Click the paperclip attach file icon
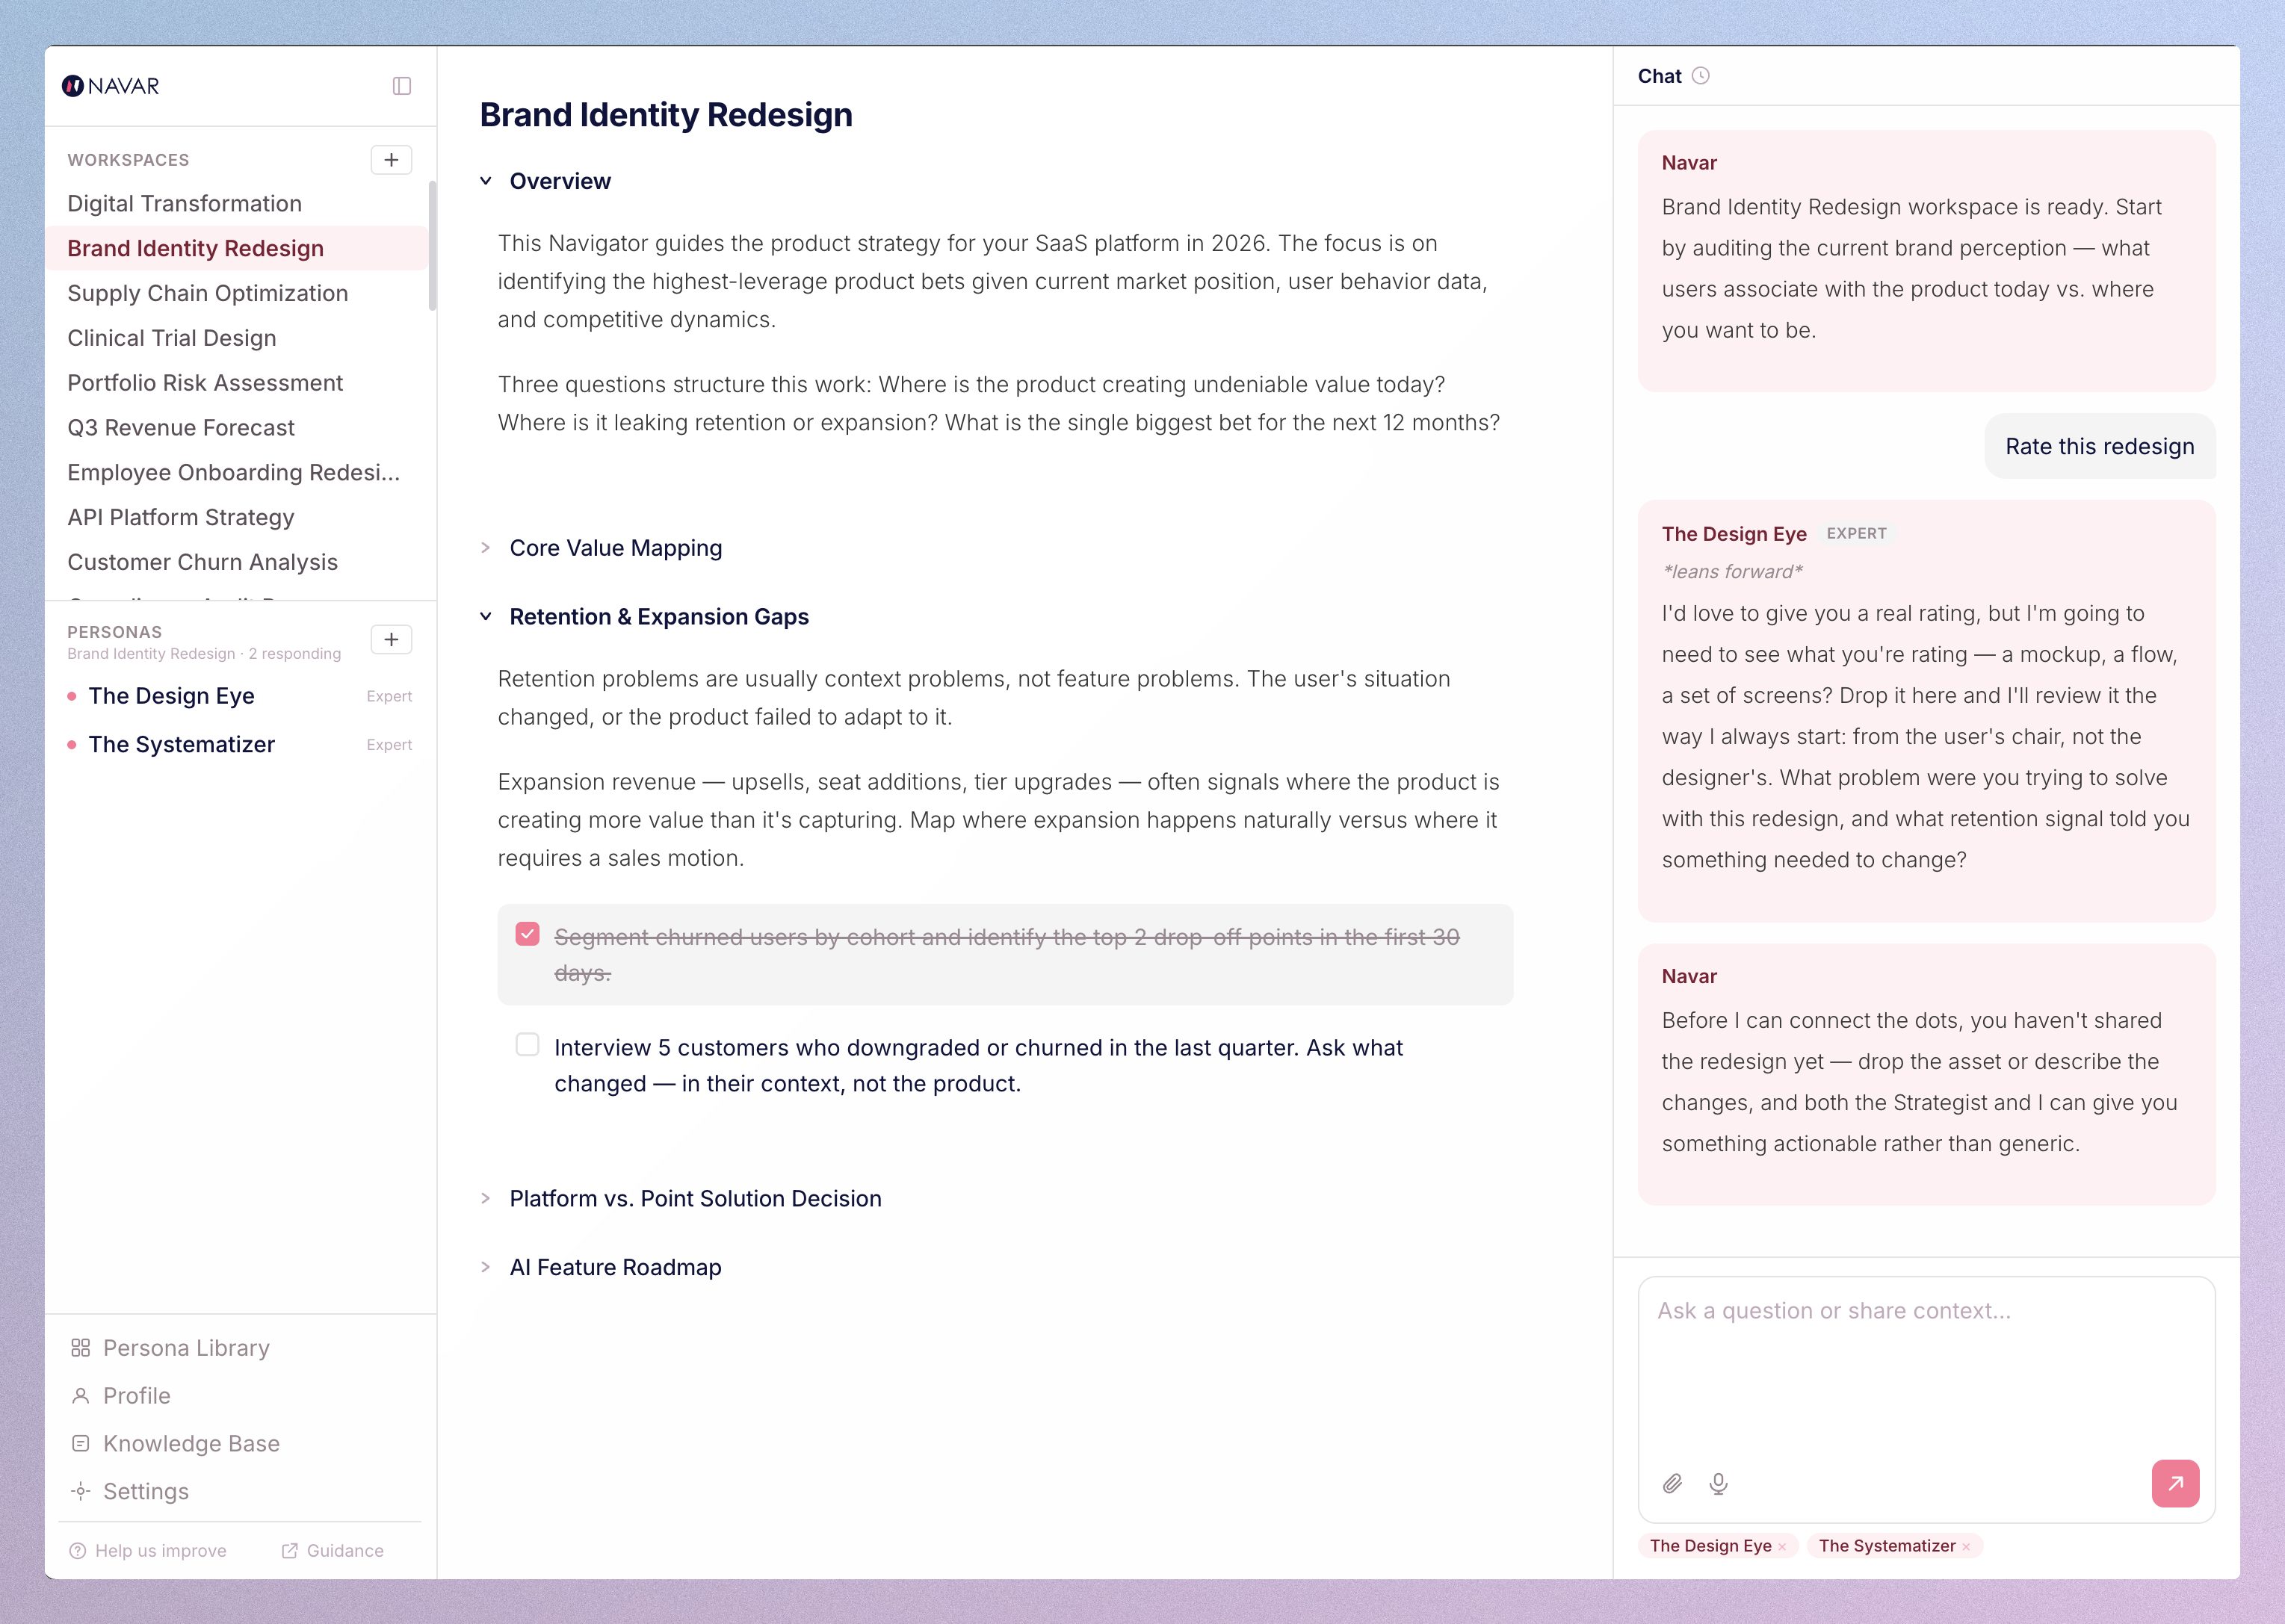This screenshot has width=2285, height=1624. (1672, 1483)
